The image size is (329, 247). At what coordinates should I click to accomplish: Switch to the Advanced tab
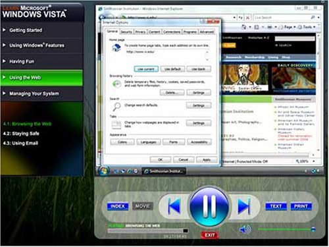click(x=207, y=32)
